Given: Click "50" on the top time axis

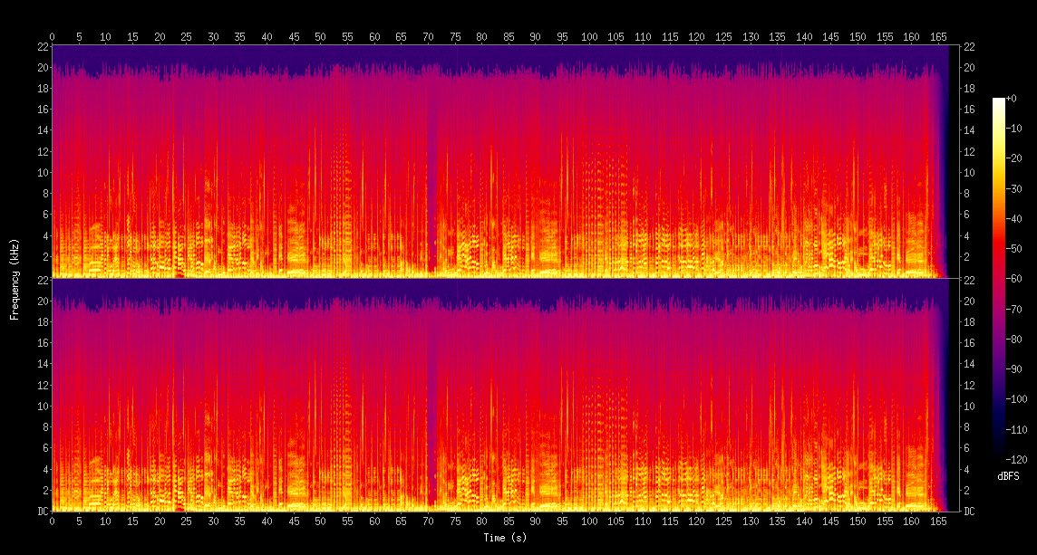Looking at the screenshot, I should 321,37.
